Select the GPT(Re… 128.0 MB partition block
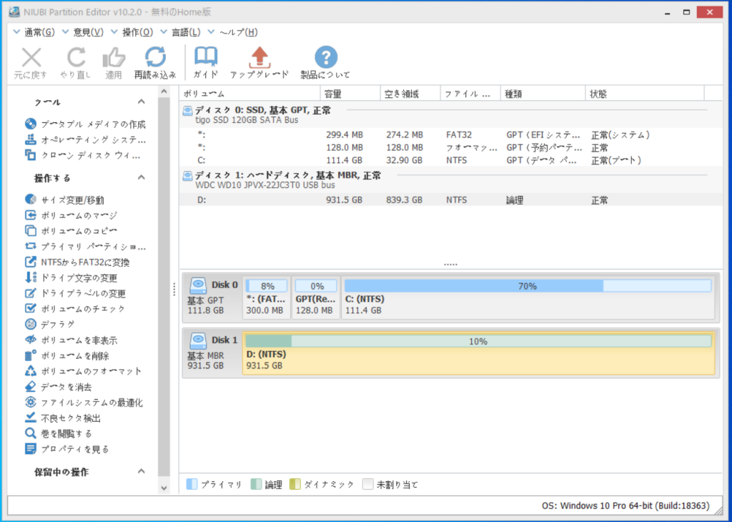Screen dimensions: 732x522 coord(316,297)
